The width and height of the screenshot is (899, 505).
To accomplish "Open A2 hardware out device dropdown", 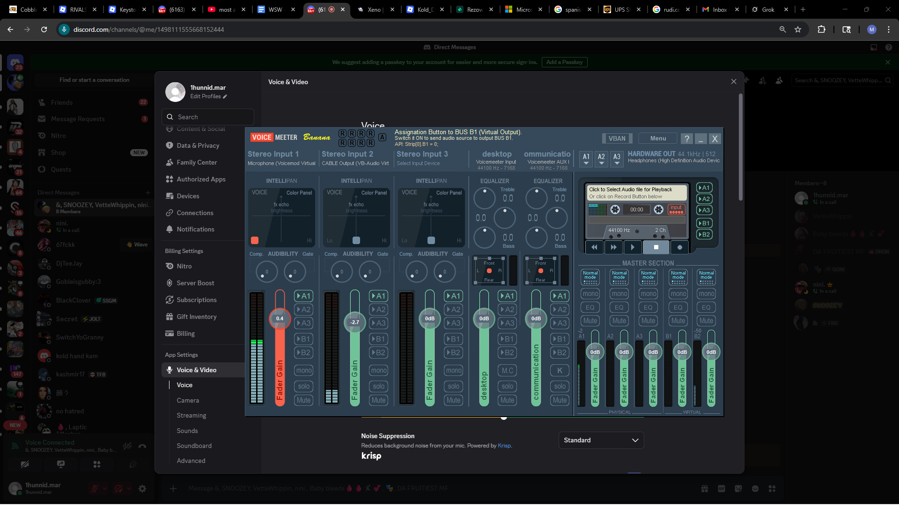I will click(602, 159).
